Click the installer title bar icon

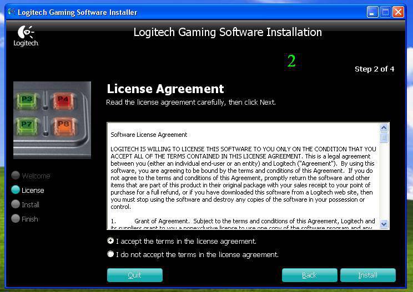coord(11,12)
